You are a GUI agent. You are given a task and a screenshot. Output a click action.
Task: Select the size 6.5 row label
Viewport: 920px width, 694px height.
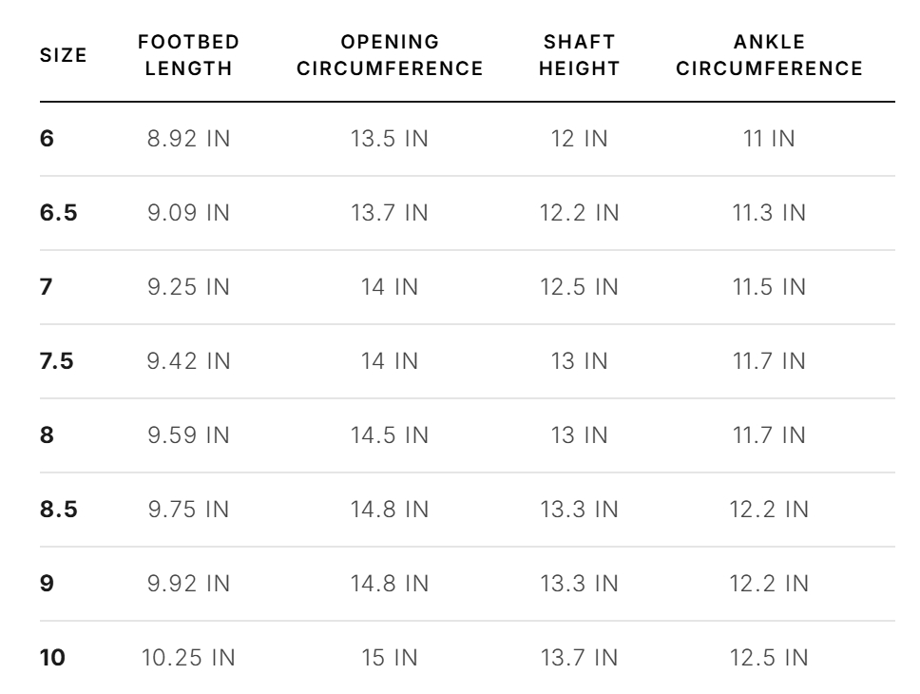pos(59,213)
